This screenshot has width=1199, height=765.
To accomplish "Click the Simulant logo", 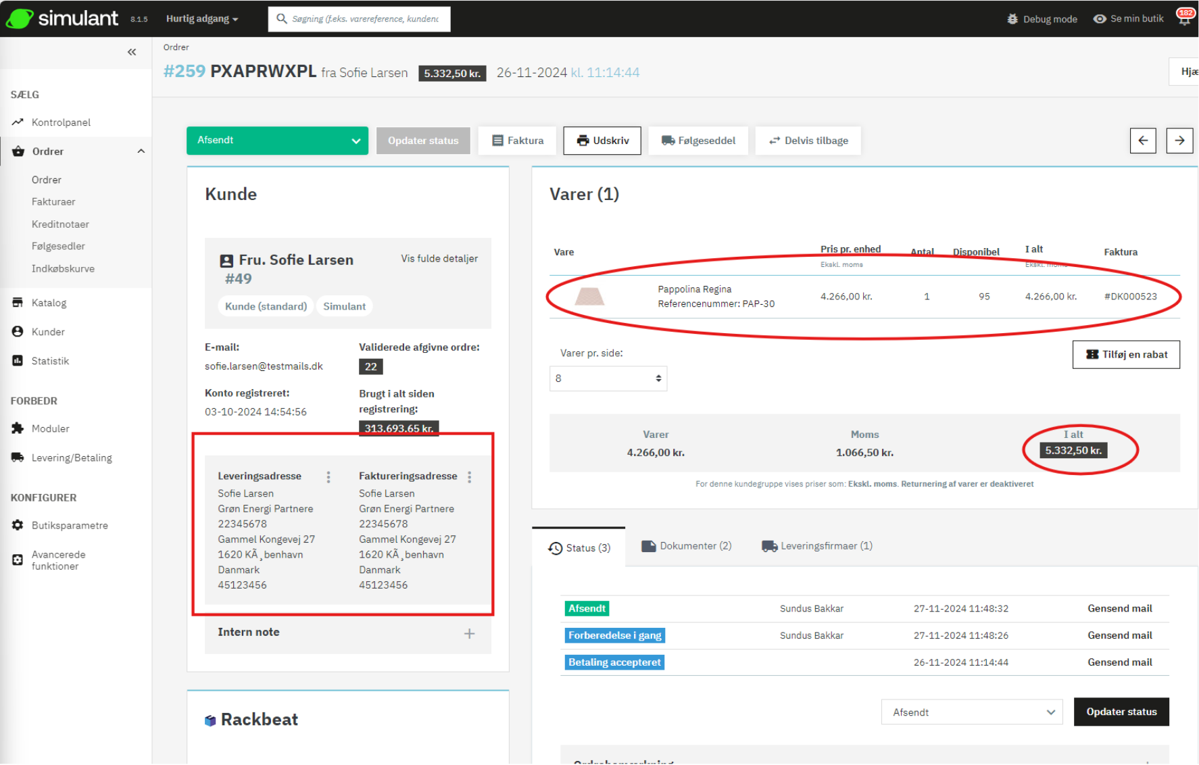I will point(63,18).
